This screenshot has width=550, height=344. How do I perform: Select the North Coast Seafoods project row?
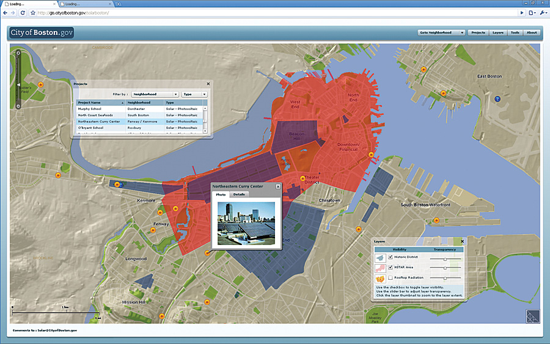(x=139, y=115)
